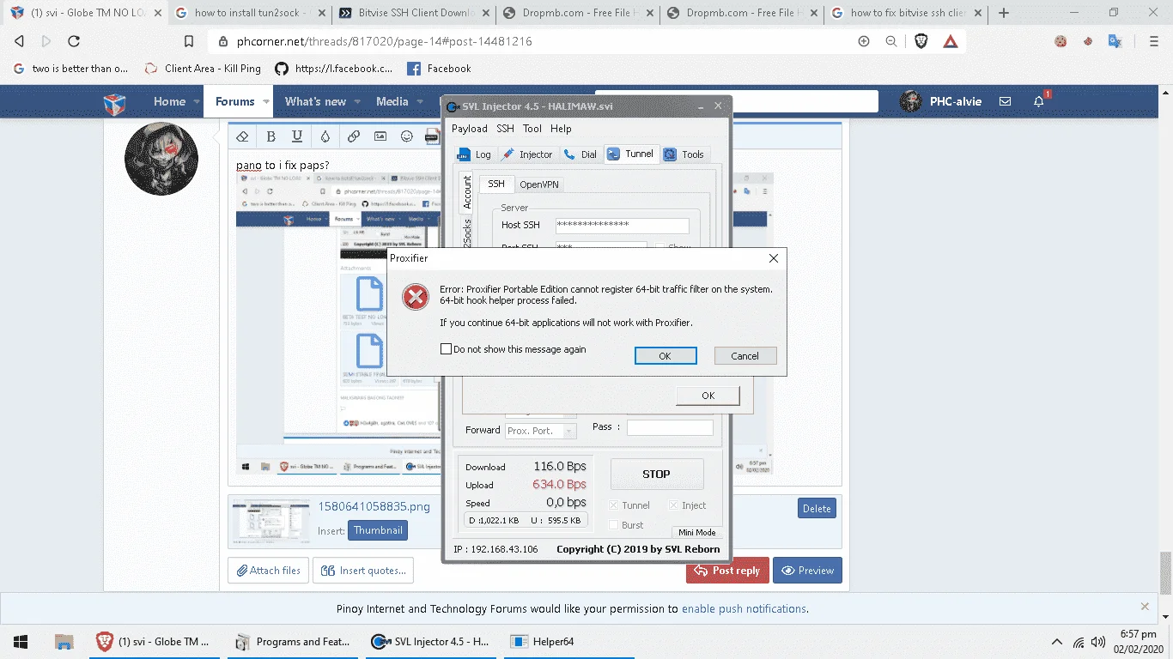Open the text color droplet tool
This screenshot has width=1173, height=659.
pos(325,136)
